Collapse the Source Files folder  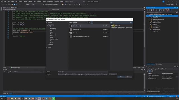(149, 28)
